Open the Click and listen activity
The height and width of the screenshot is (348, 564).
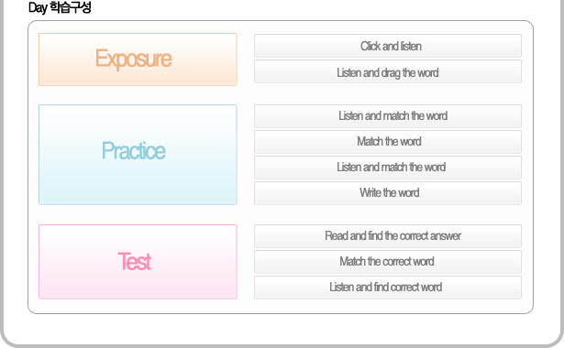(388, 46)
